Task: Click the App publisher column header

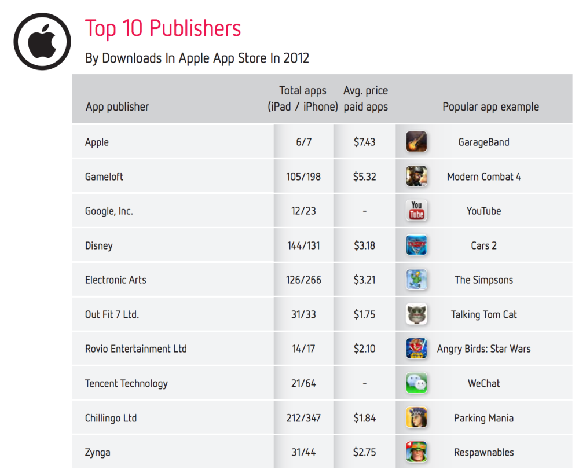Action: coord(117,107)
